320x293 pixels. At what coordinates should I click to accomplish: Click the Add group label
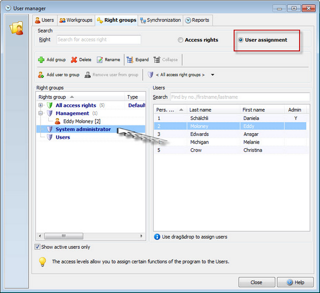tap(56, 60)
